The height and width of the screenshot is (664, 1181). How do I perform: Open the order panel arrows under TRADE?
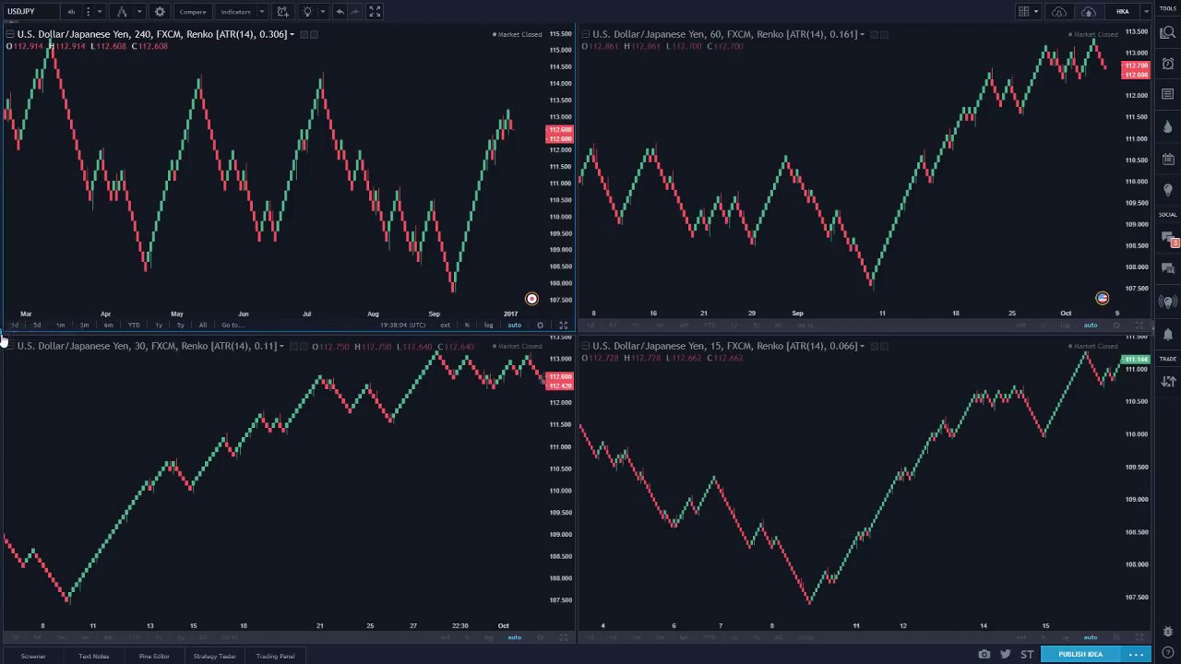pos(1168,381)
